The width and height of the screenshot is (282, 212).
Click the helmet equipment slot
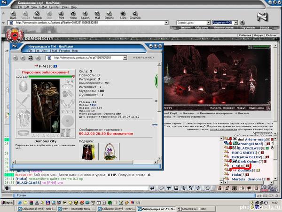[23, 86]
